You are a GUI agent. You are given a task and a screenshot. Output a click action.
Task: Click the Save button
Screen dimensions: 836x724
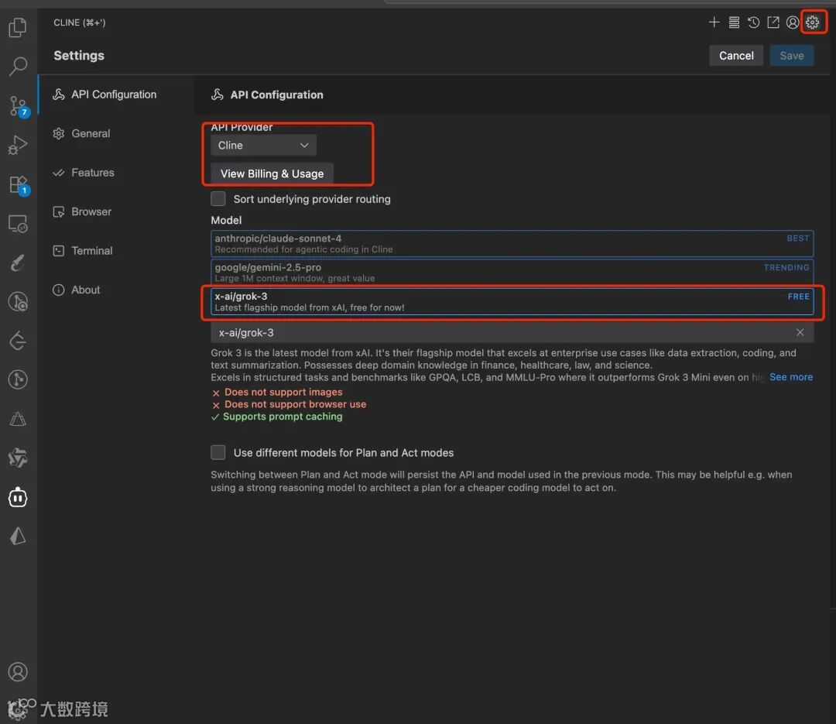[x=792, y=56]
